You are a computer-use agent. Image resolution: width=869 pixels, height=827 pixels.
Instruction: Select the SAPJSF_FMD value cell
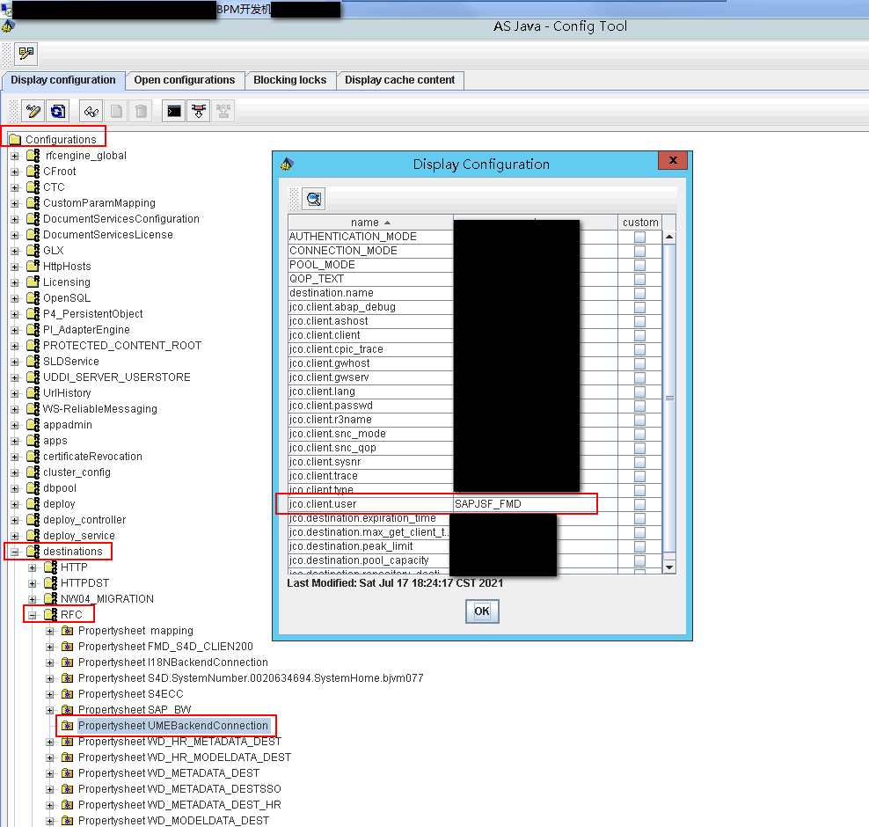click(536, 504)
